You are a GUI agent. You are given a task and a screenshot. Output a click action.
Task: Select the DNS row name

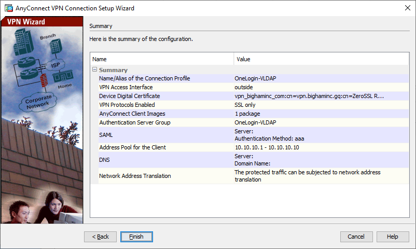104,160
